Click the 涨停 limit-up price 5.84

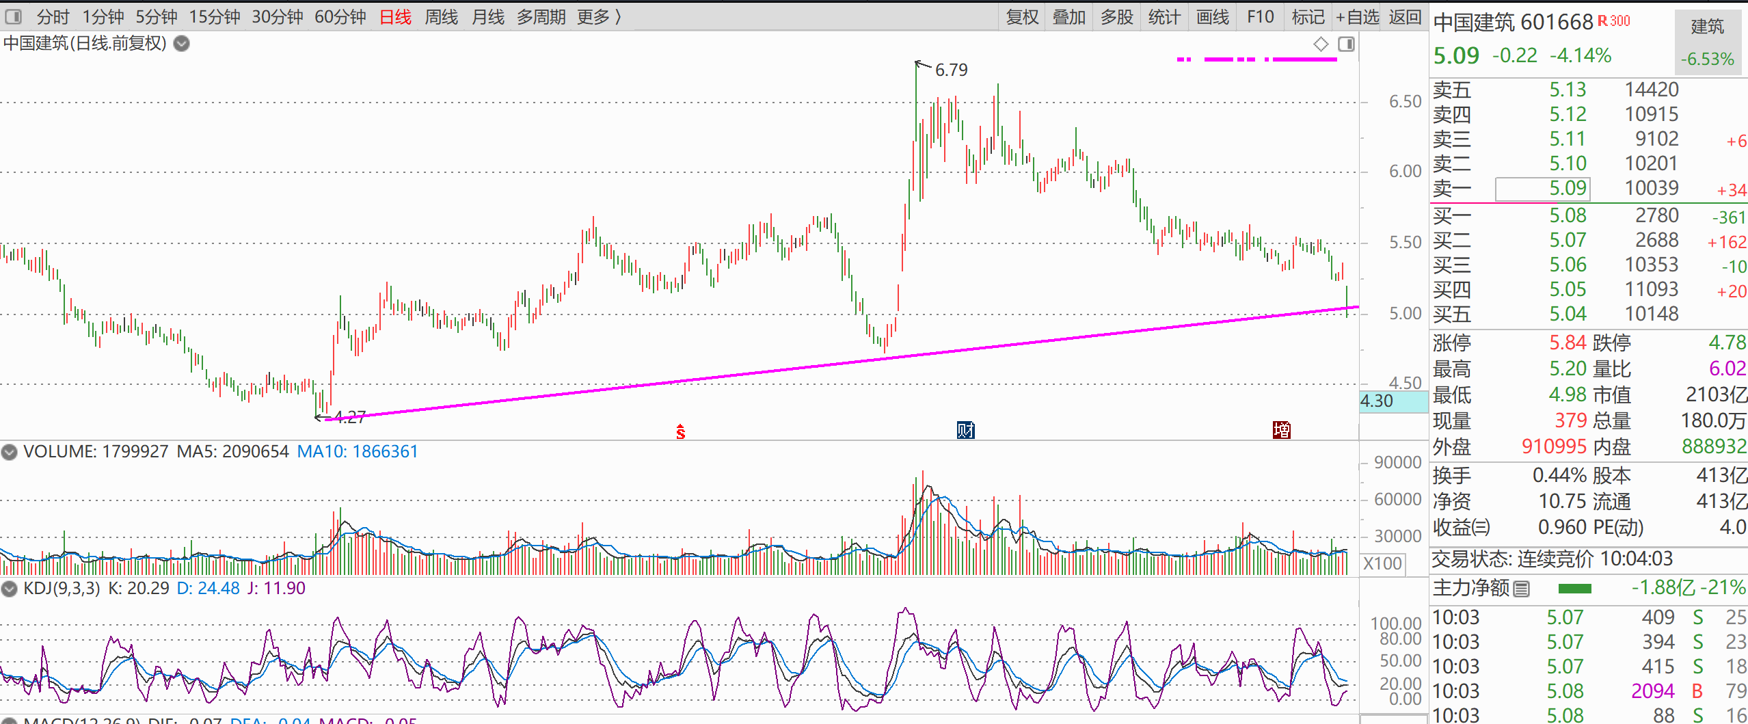[1568, 343]
